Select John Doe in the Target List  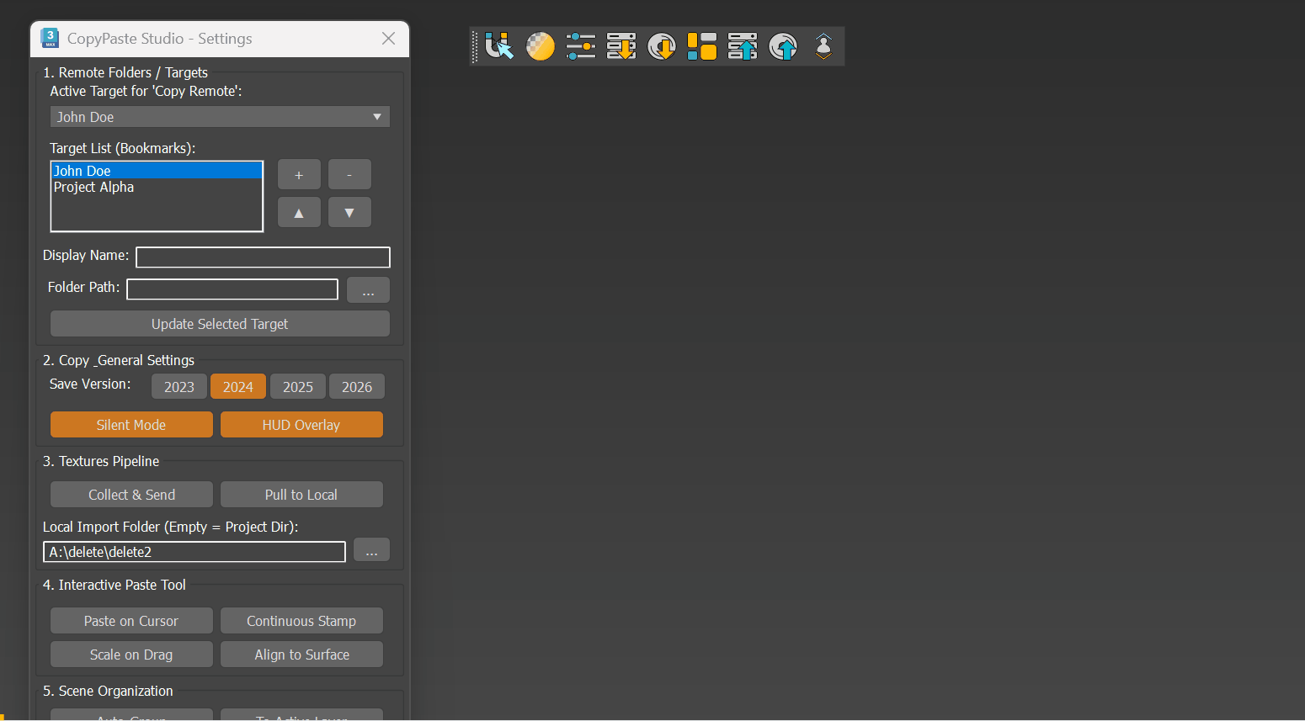point(157,171)
